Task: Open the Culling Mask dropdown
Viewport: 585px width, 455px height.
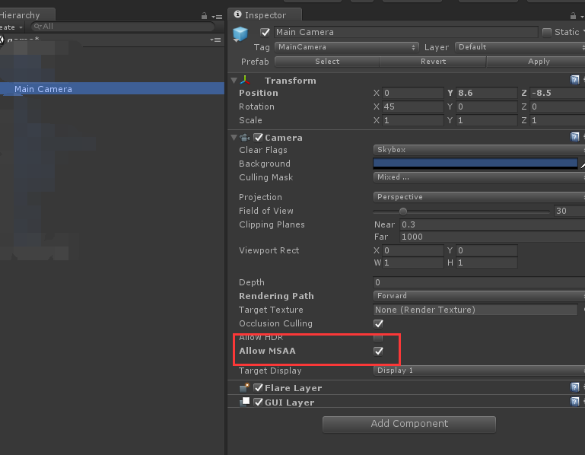Action: 479,177
